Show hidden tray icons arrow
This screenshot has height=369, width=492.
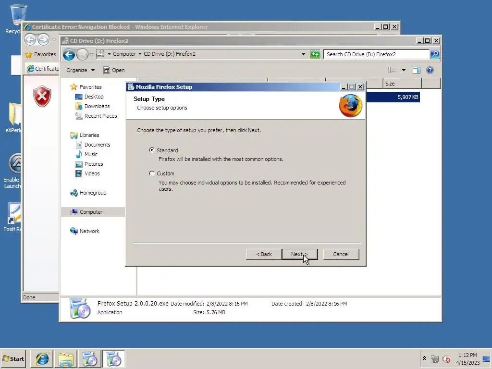tap(424, 358)
